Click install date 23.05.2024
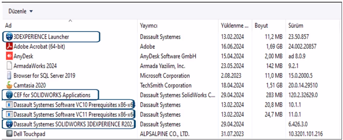The height and width of the screenshot is (140, 343). pyautogui.click(x=232, y=66)
